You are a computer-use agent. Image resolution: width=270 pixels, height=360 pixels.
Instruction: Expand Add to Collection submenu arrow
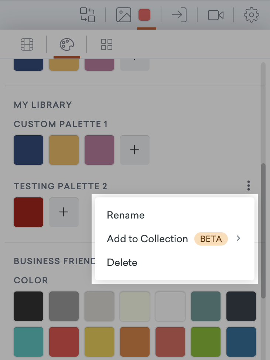[238, 238]
